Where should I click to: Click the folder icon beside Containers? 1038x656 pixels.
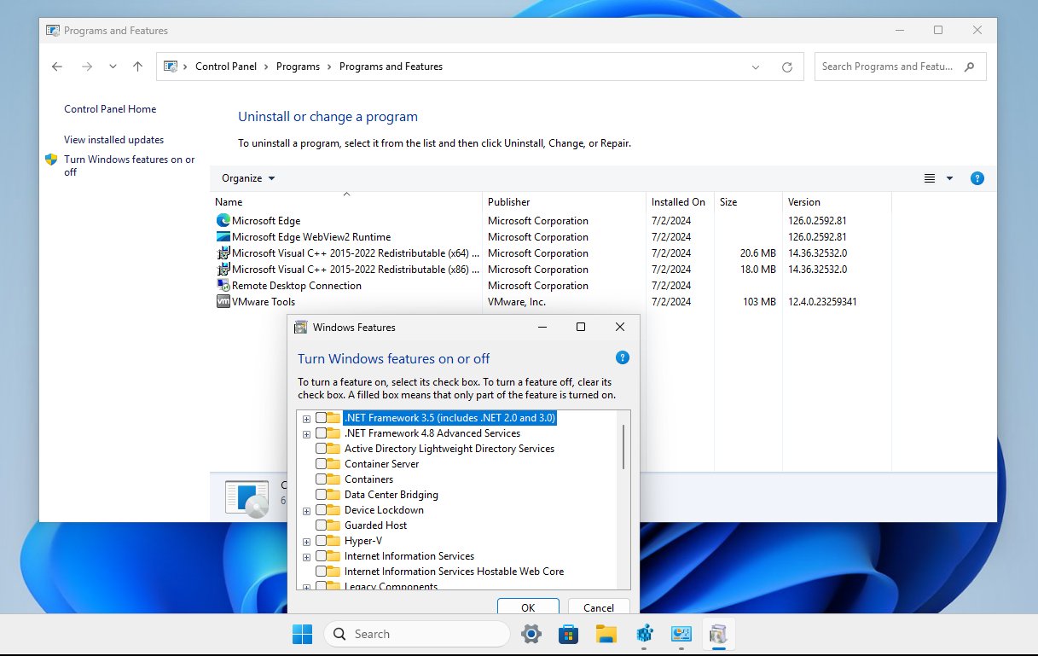pyautogui.click(x=334, y=479)
